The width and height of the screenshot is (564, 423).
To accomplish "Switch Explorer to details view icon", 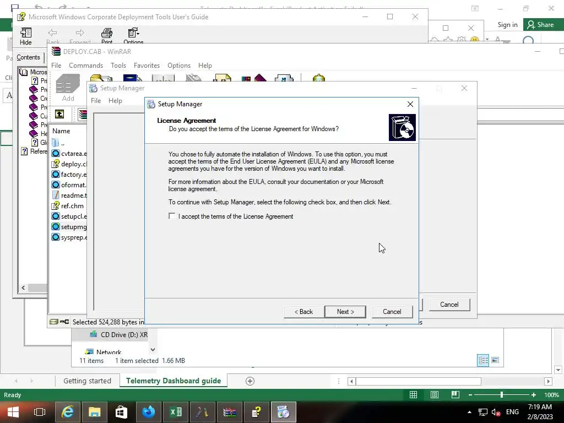I will pyautogui.click(x=483, y=360).
